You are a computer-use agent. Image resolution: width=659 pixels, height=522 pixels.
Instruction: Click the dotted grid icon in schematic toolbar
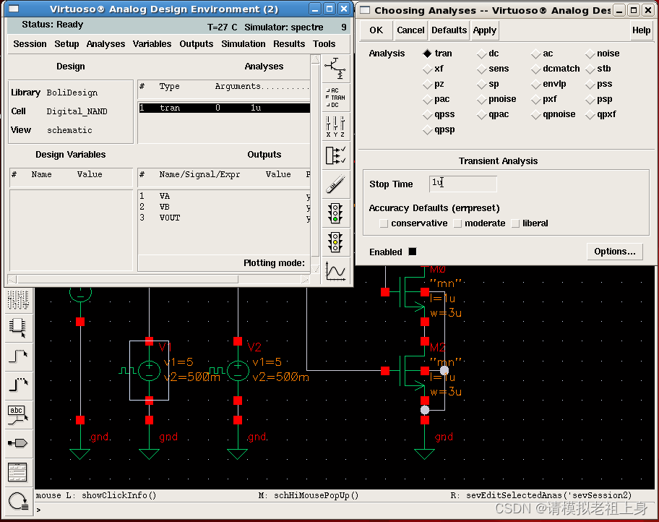(17, 299)
